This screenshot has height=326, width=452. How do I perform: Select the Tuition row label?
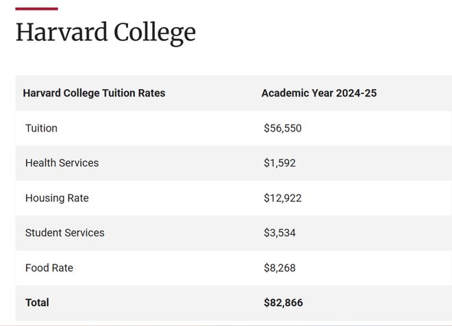coord(41,128)
